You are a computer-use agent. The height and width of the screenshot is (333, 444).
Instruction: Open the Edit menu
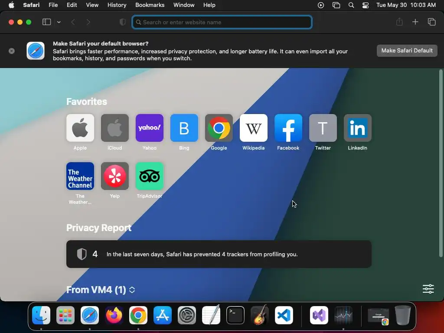pyautogui.click(x=72, y=5)
